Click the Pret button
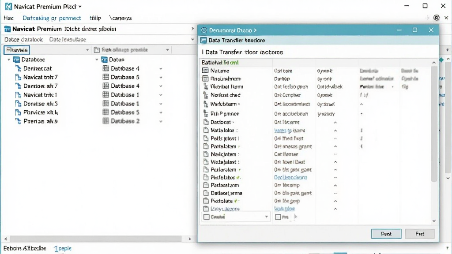 coord(420,234)
